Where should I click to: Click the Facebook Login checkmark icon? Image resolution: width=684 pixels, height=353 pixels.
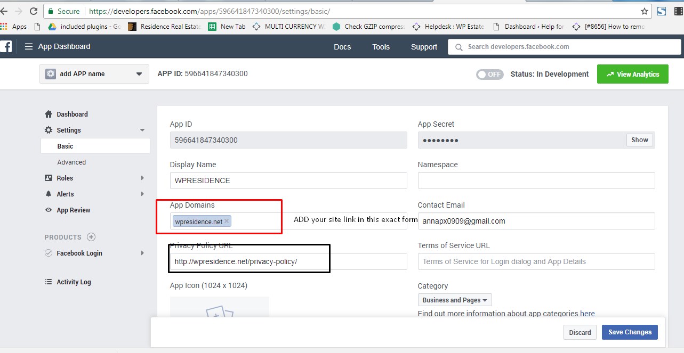(49, 253)
